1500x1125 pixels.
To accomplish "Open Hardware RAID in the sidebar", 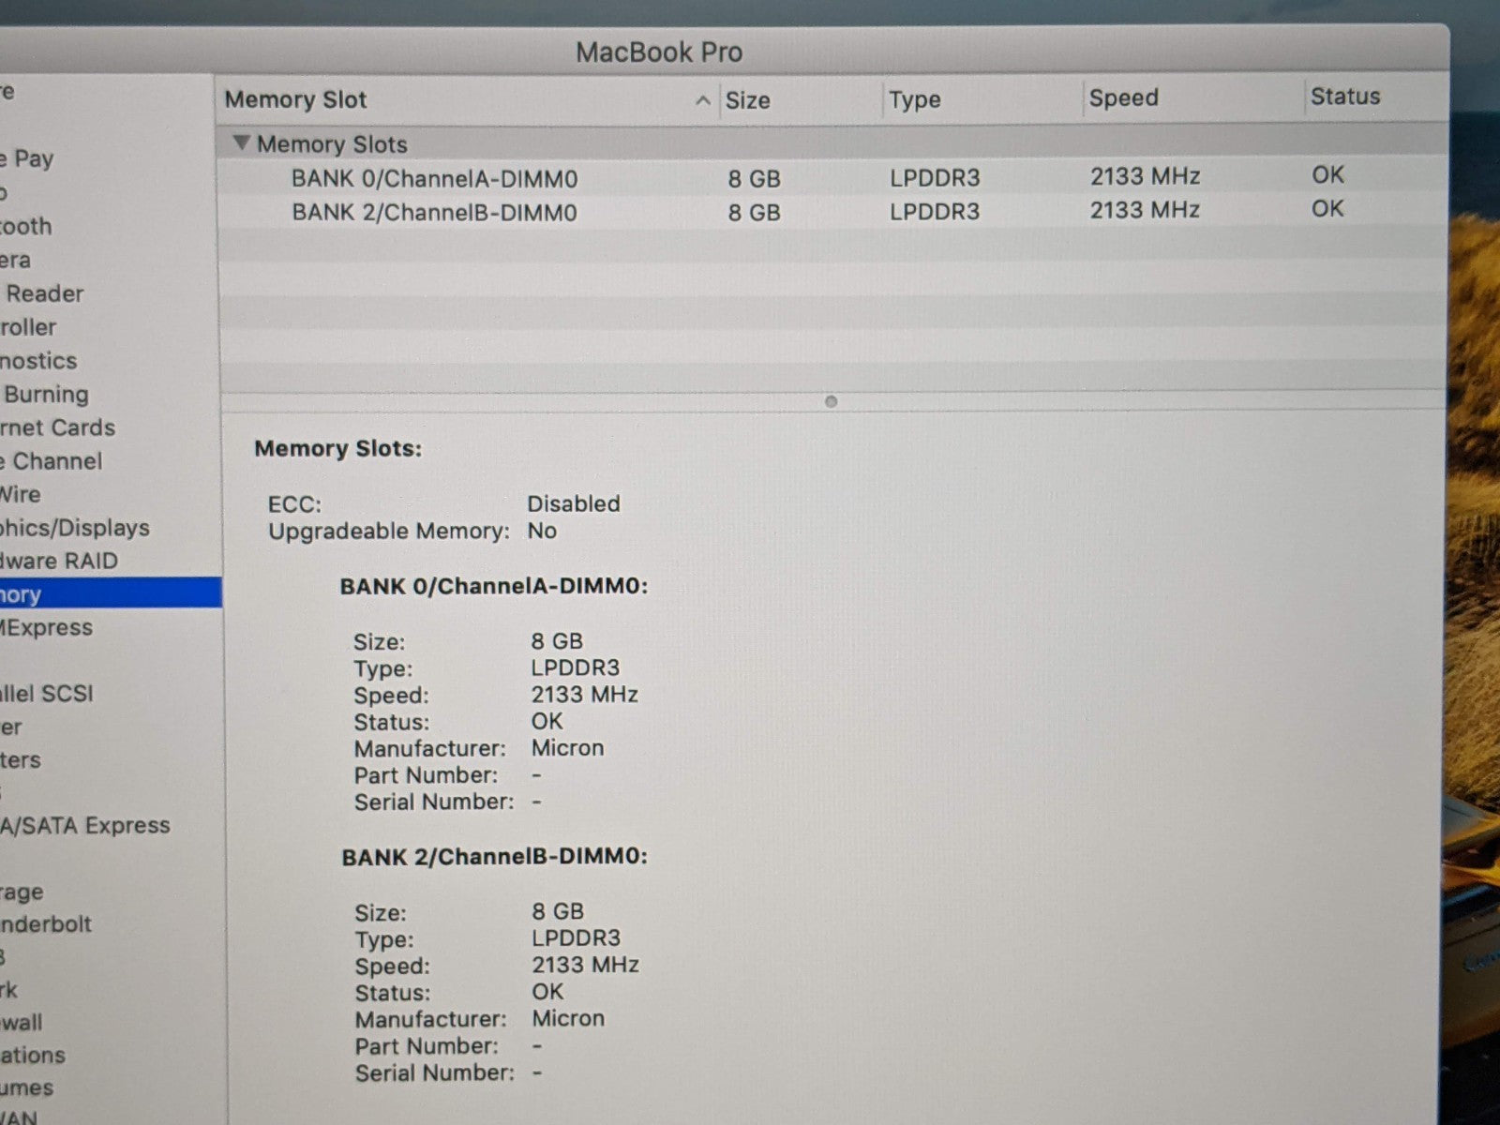I will tap(59, 561).
